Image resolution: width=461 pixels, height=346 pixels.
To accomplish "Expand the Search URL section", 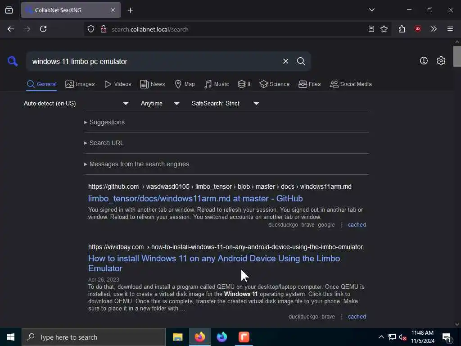I will [x=104, y=143].
